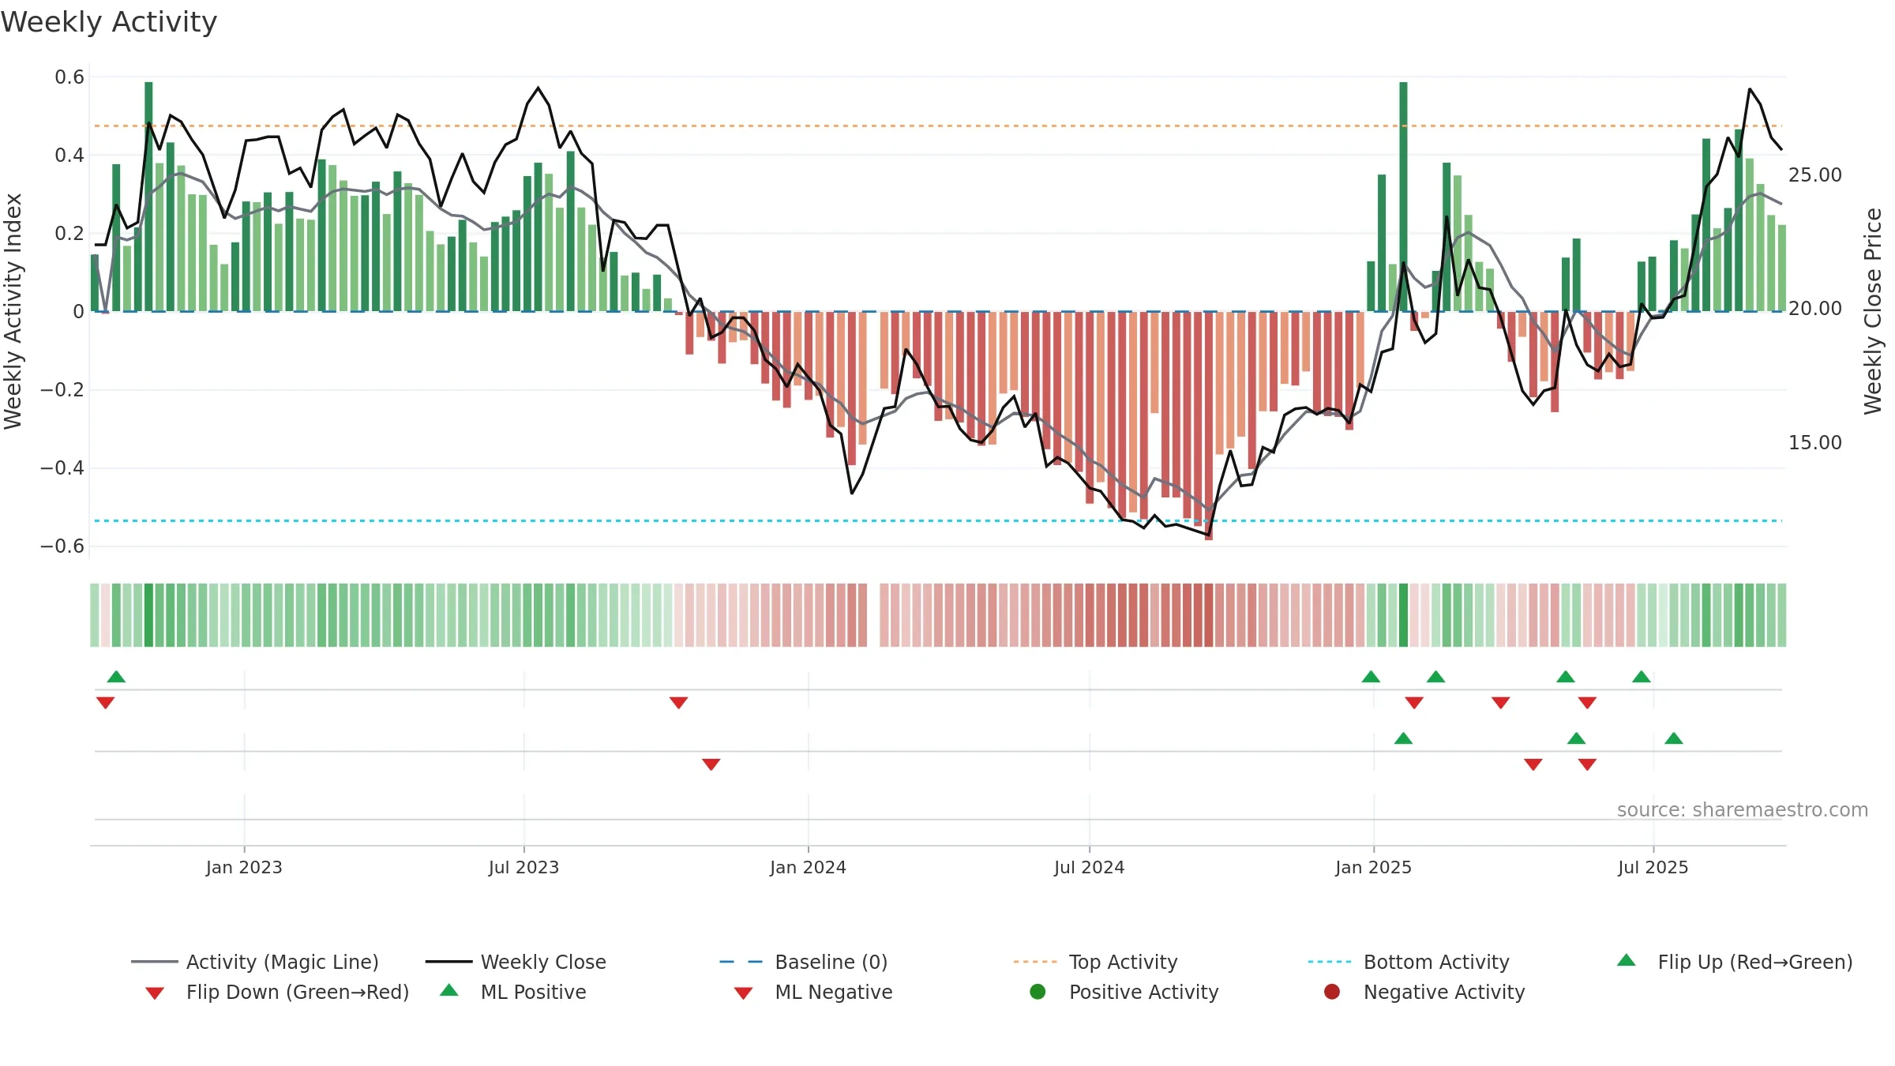Click the cyan dotted Bottom Activity line
Viewport: 1895px width, 1066px height.
click(x=938, y=521)
